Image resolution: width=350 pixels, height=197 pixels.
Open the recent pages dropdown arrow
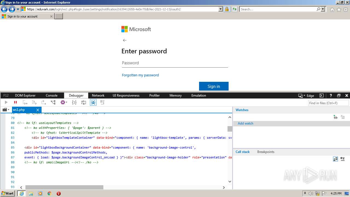pos(18,9)
